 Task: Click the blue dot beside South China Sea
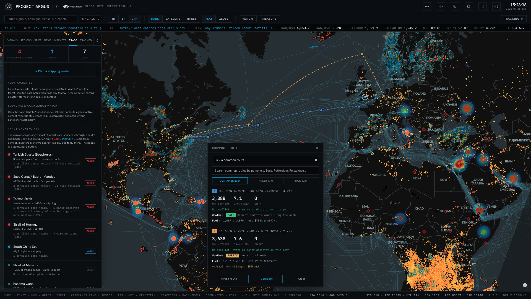9,247
